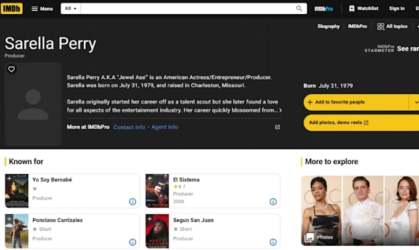Open info icon for Ponciano Carrizales
The height and width of the screenshot is (250, 419).
[x=132, y=242]
